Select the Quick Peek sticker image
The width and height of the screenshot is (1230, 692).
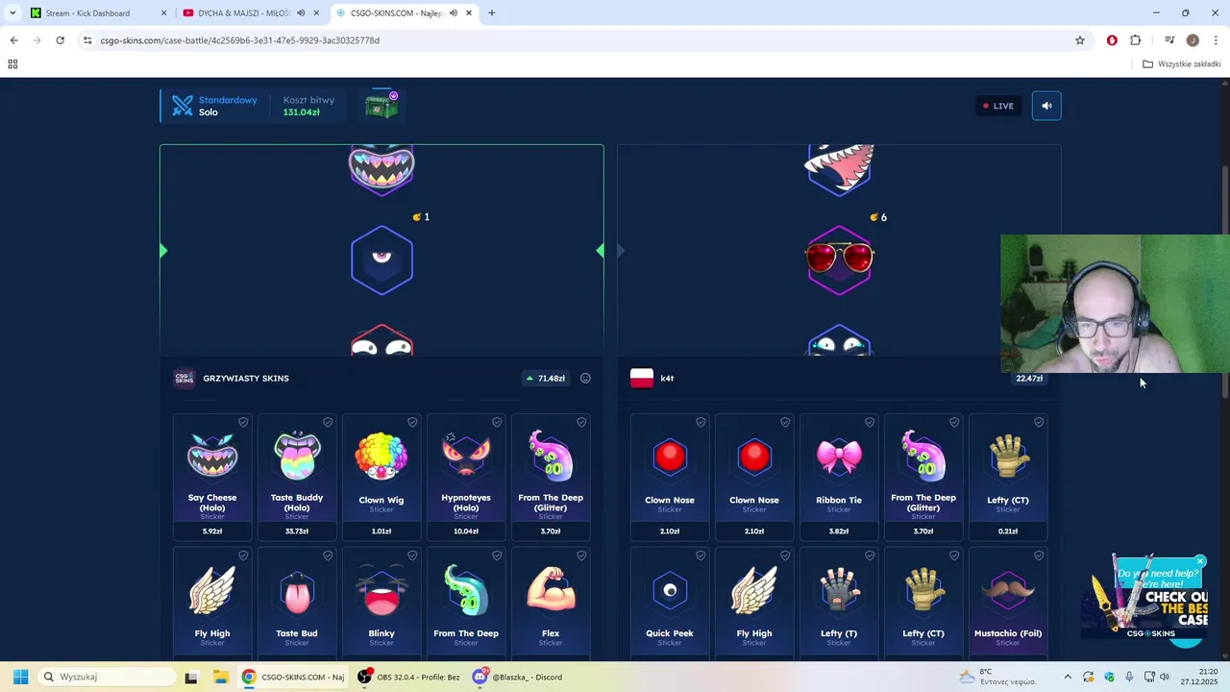click(670, 590)
